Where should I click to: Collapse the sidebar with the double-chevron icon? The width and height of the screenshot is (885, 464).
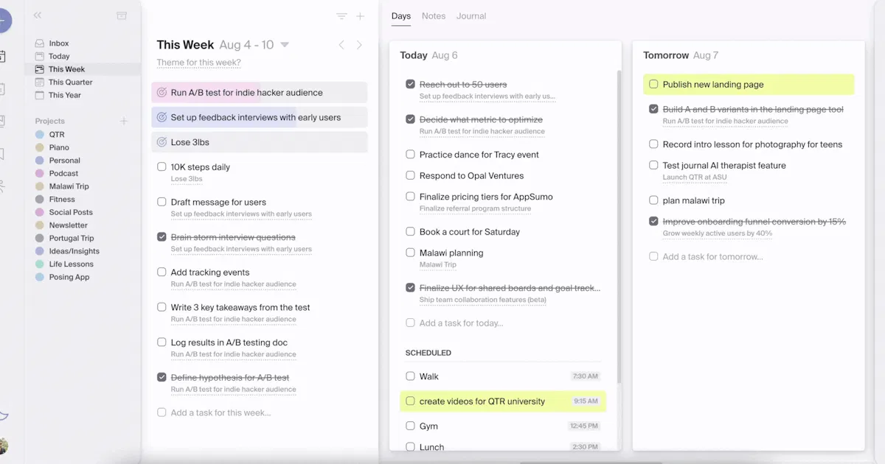pos(38,15)
